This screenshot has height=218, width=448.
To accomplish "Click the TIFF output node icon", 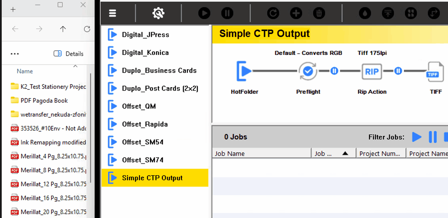I will 435,72.
